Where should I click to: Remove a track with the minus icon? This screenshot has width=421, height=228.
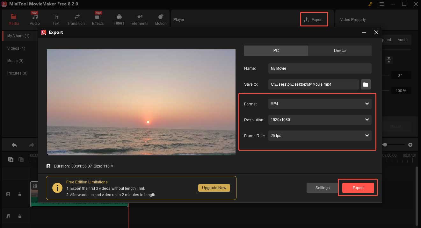coord(21,160)
